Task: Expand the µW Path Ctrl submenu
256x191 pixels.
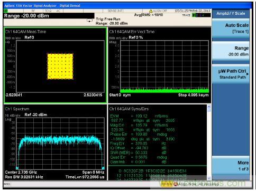Action: click(x=231, y=74)
